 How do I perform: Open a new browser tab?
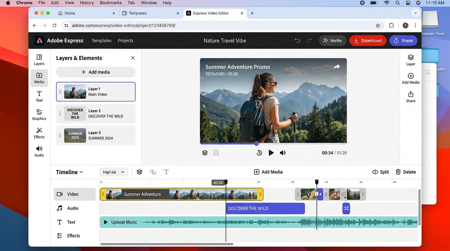pyautogui.click(x=252, y=13)
